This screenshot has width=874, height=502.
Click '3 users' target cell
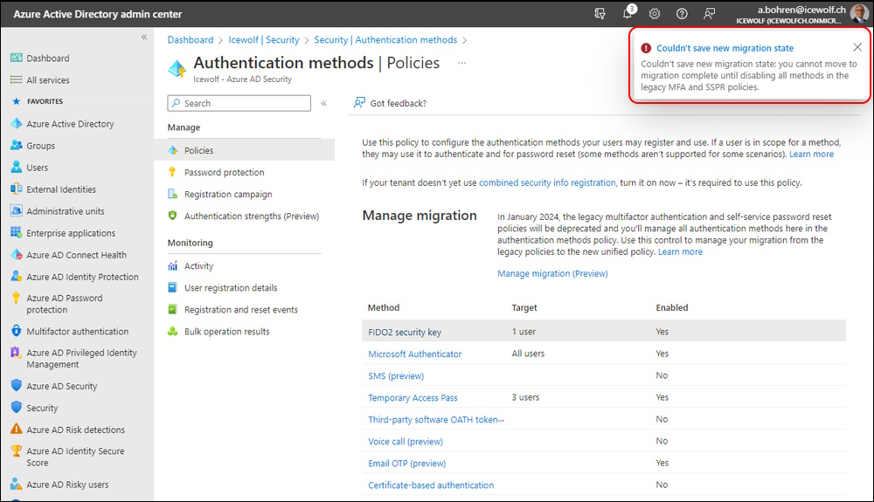coord(525,397)
